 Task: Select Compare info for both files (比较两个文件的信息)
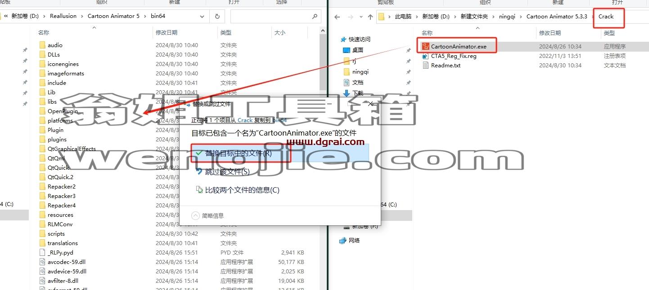[x=238, y=190]
